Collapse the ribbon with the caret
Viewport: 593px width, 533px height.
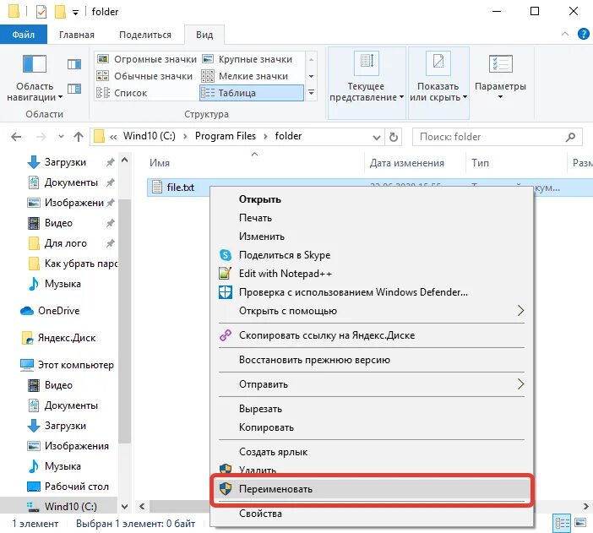click(x=565, y=34)
